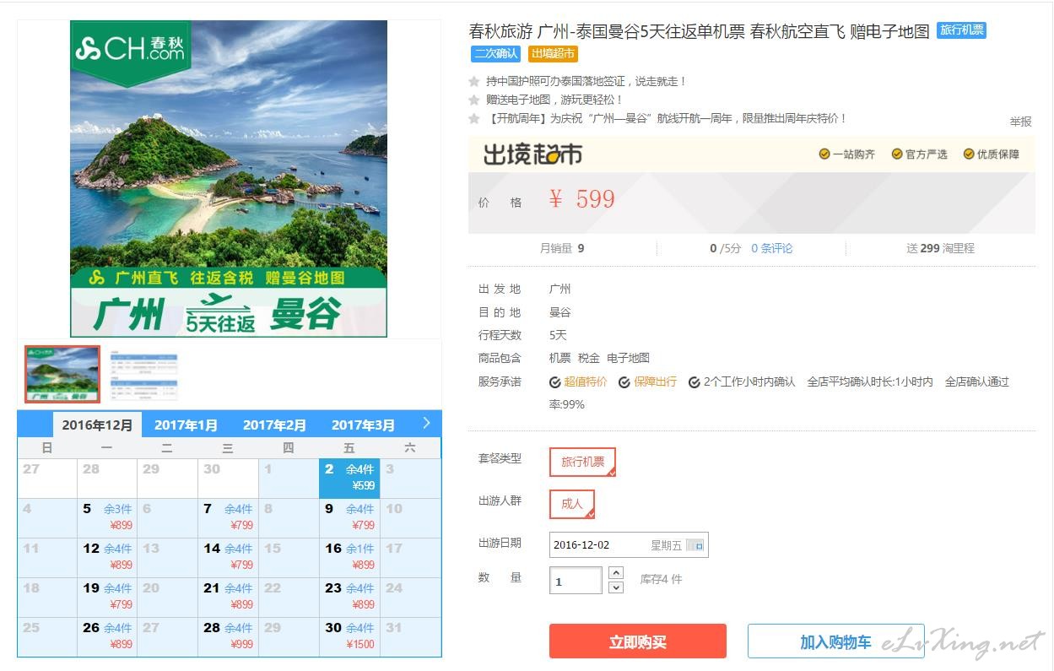Pick December 2 priced ¥599 in calendar

pos(349,478)
